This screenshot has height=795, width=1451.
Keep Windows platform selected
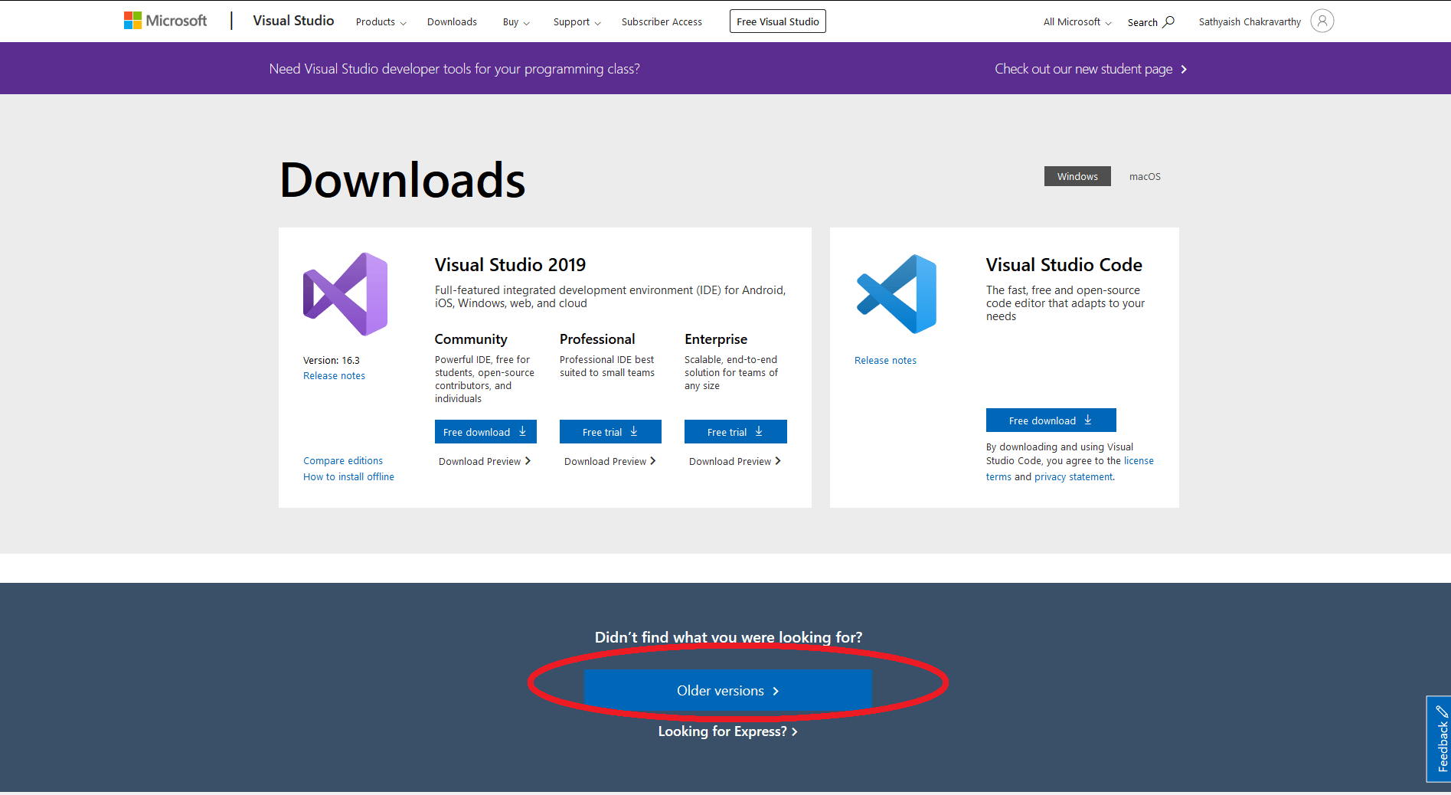point(1077,176)
